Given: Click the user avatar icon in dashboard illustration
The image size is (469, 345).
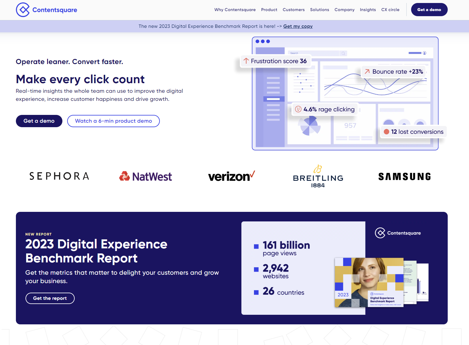Looking at the screenshot, I should pyautogui.click(x=424, y=53).
